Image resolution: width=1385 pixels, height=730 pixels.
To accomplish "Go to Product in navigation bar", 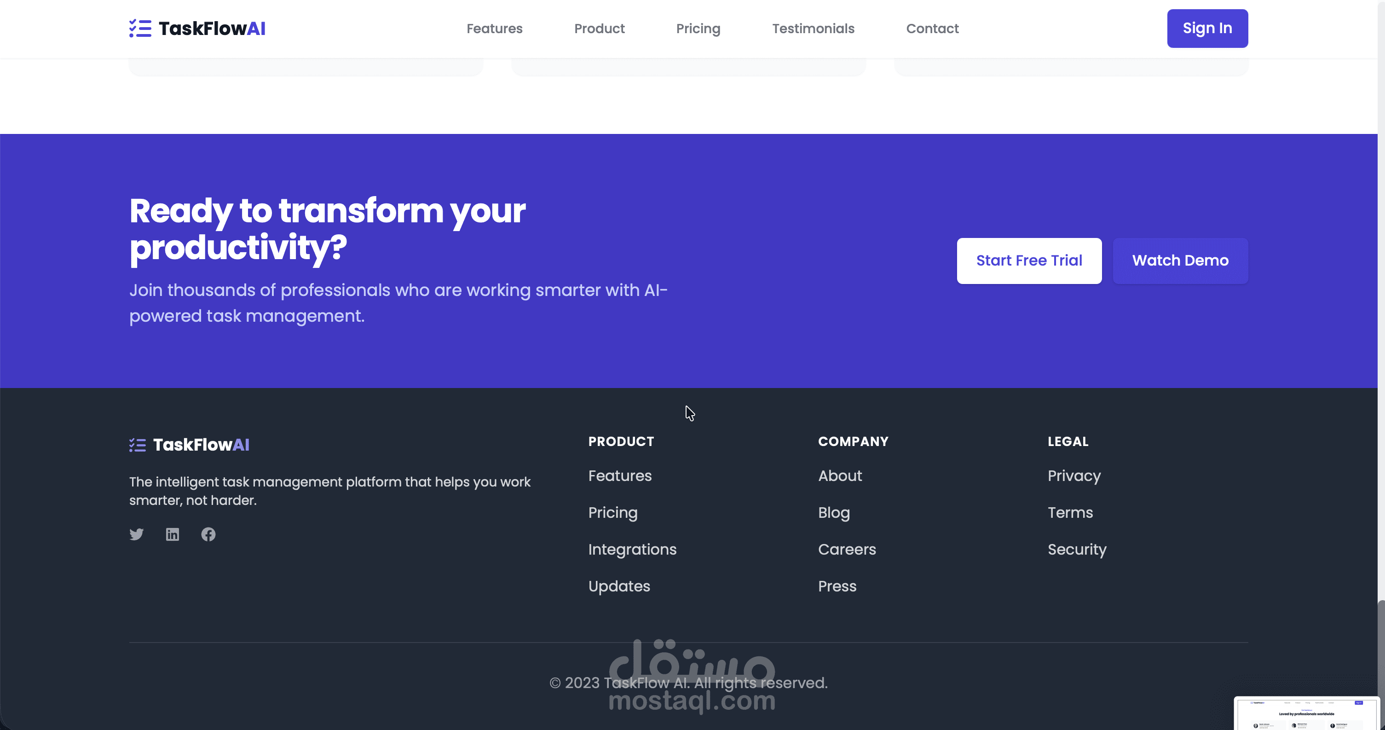I will pyautogui.click(x=599, y=29).
